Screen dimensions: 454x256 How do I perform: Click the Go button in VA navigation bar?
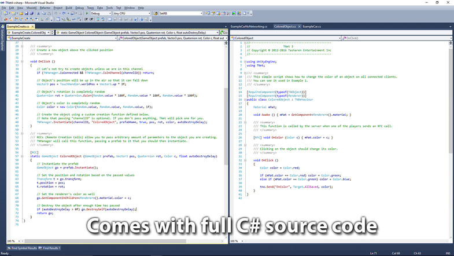point(224,32)
